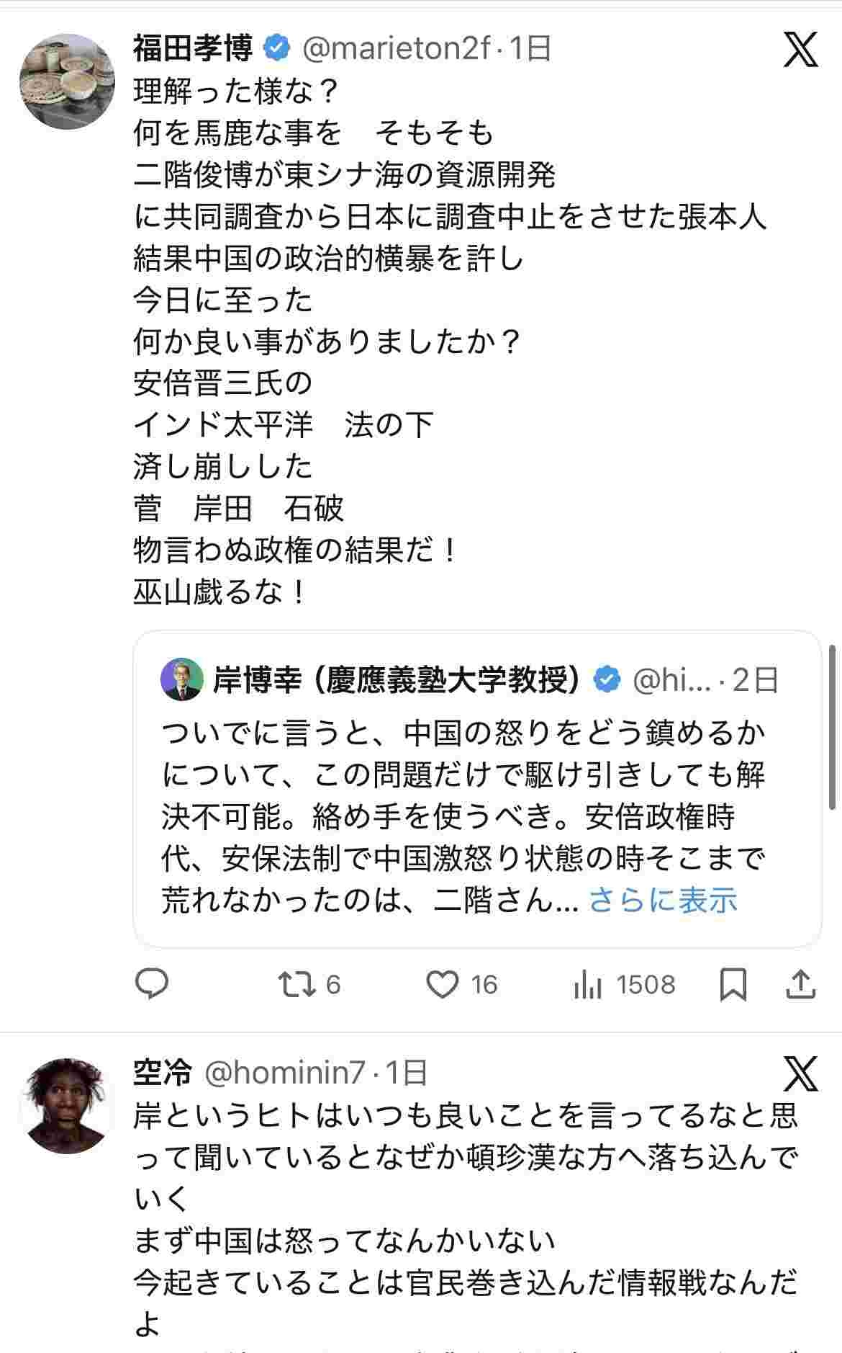
Task: Open quoted author 岸博幸's avatar
Action: tap(182, 679)
